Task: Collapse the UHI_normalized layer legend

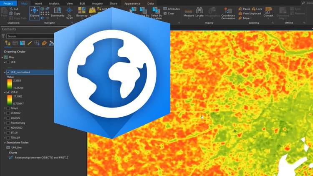Action: 5,72
